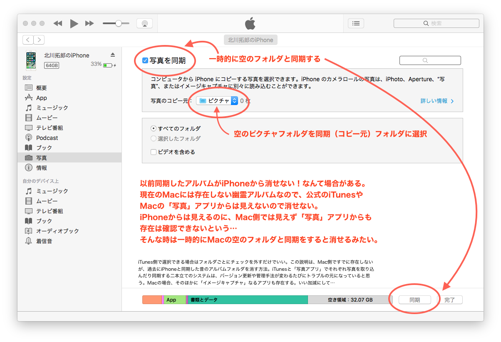Click music note icon under 設定
Image resolution: width=501 pixels, height=342 pixels.
29,108
